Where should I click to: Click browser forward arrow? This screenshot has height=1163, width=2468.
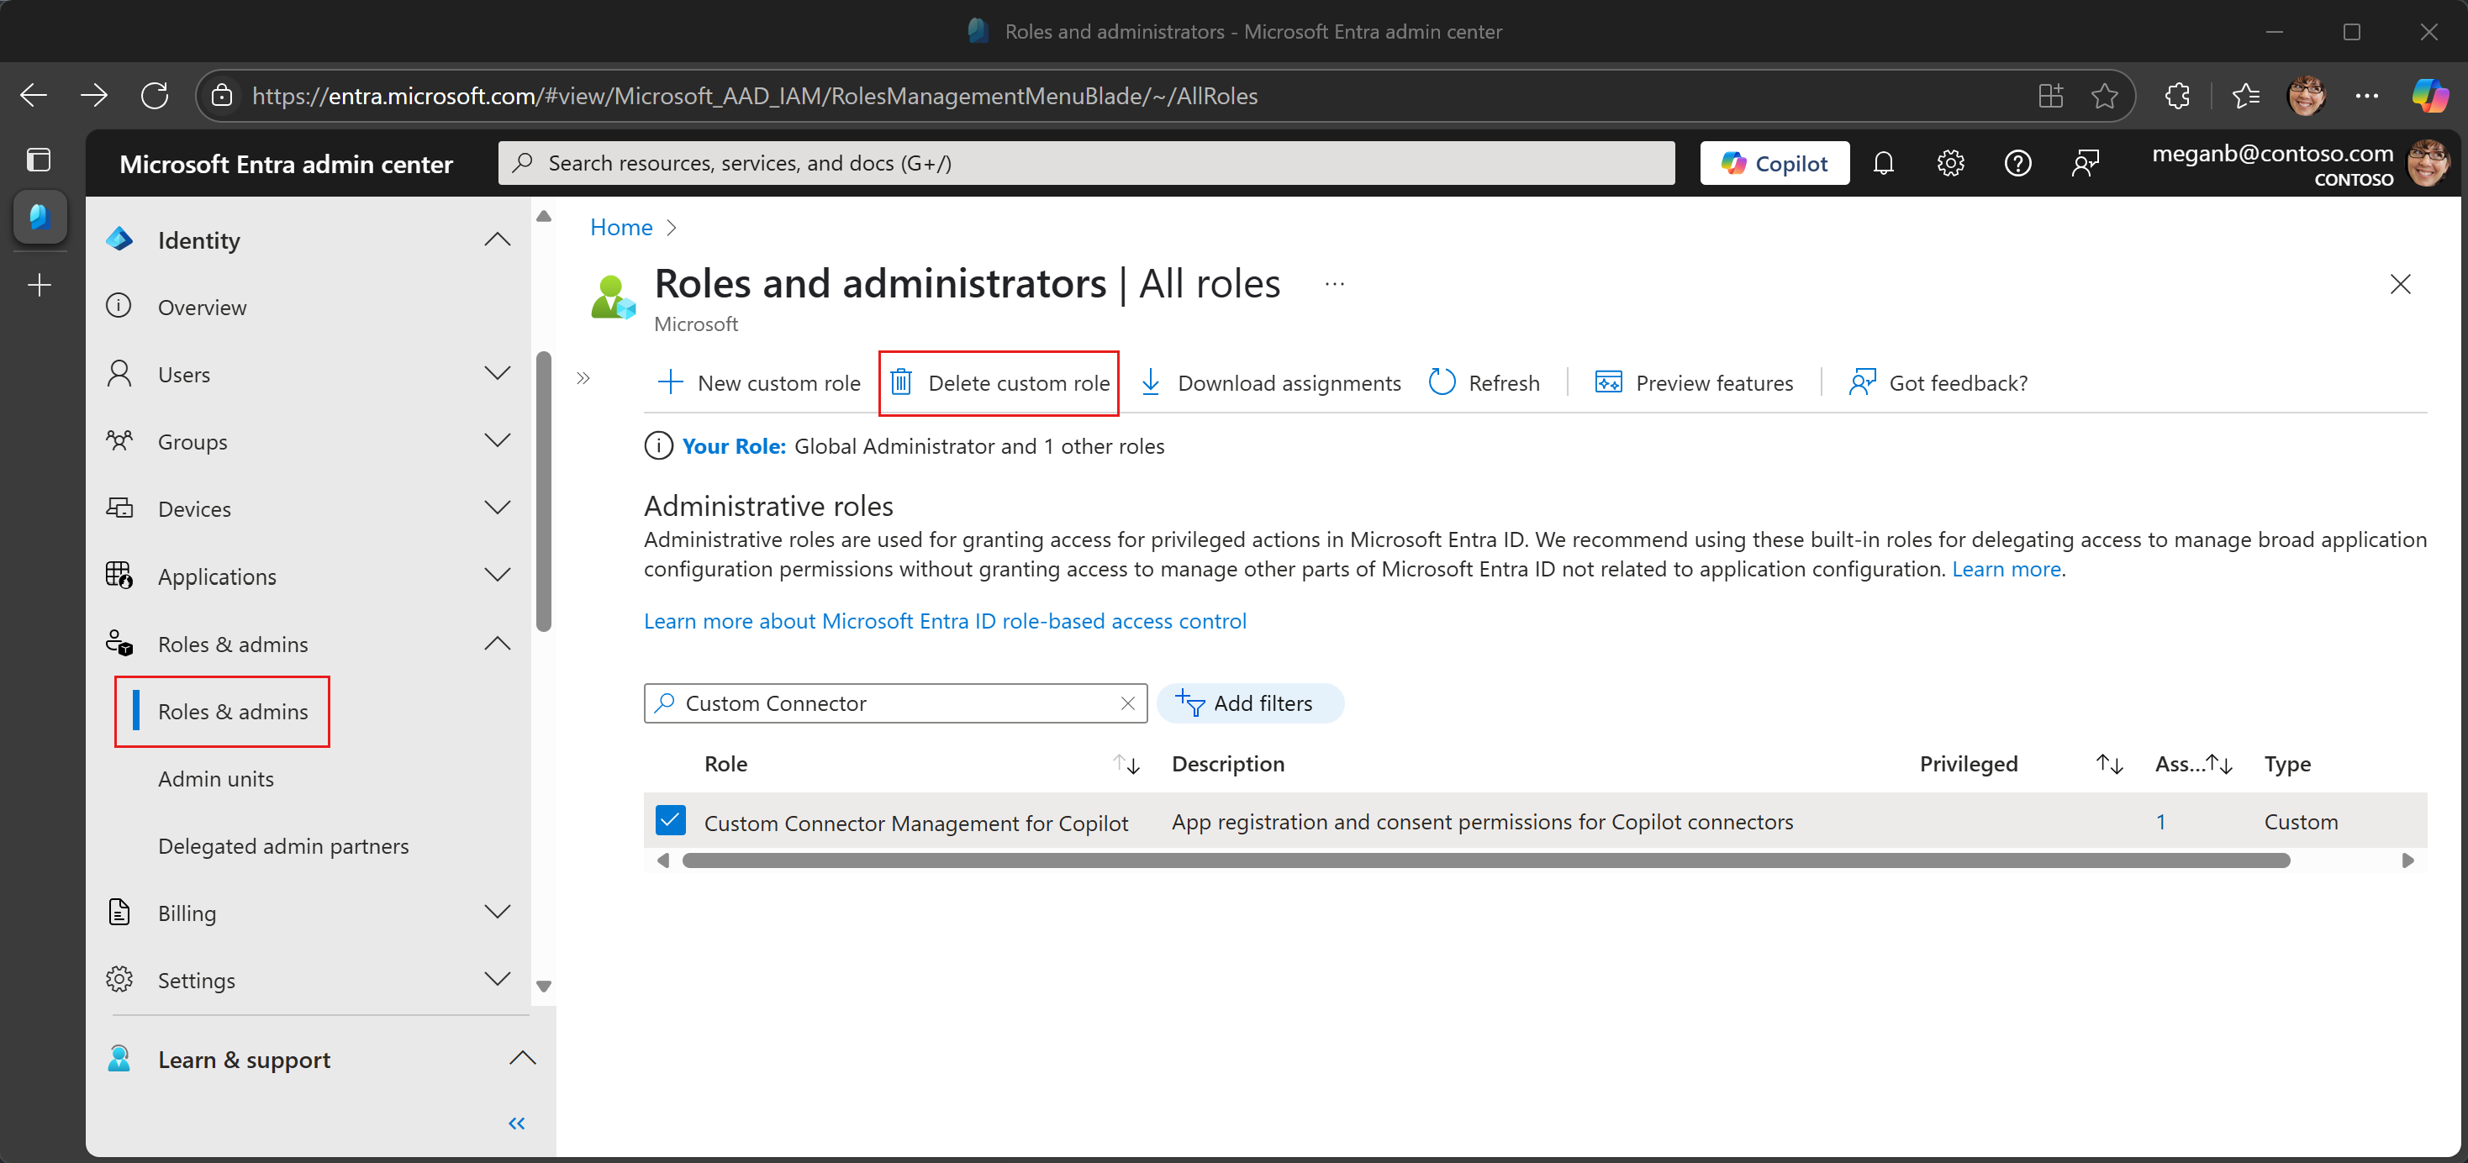coord(93,95)
